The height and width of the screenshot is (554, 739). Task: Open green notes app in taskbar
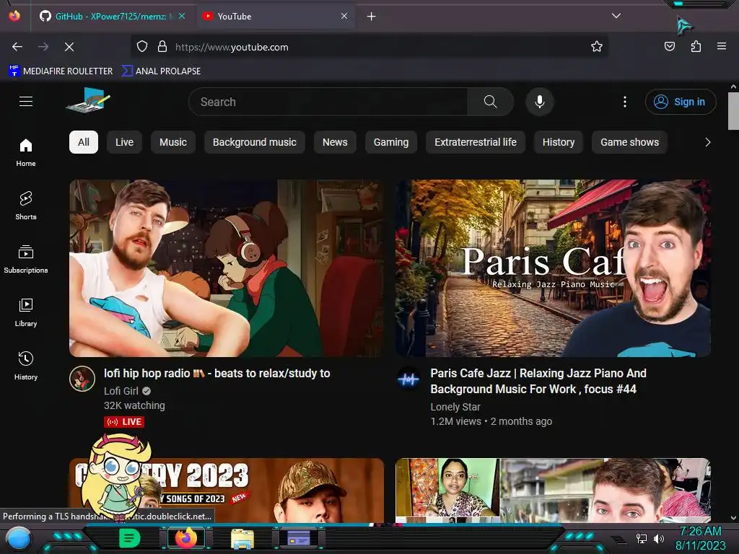pos(129,538)
